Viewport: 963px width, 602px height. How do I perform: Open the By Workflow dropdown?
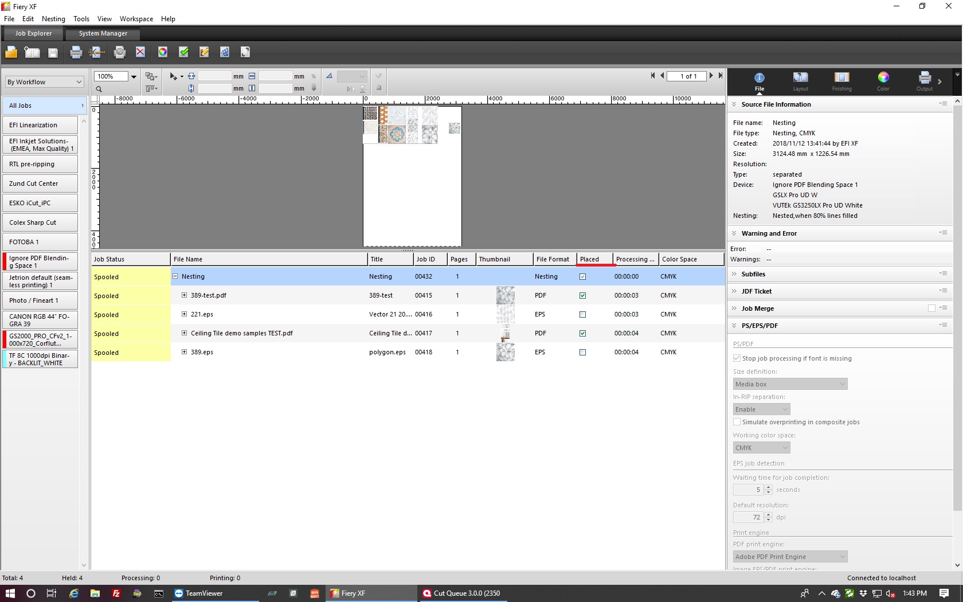45,82
